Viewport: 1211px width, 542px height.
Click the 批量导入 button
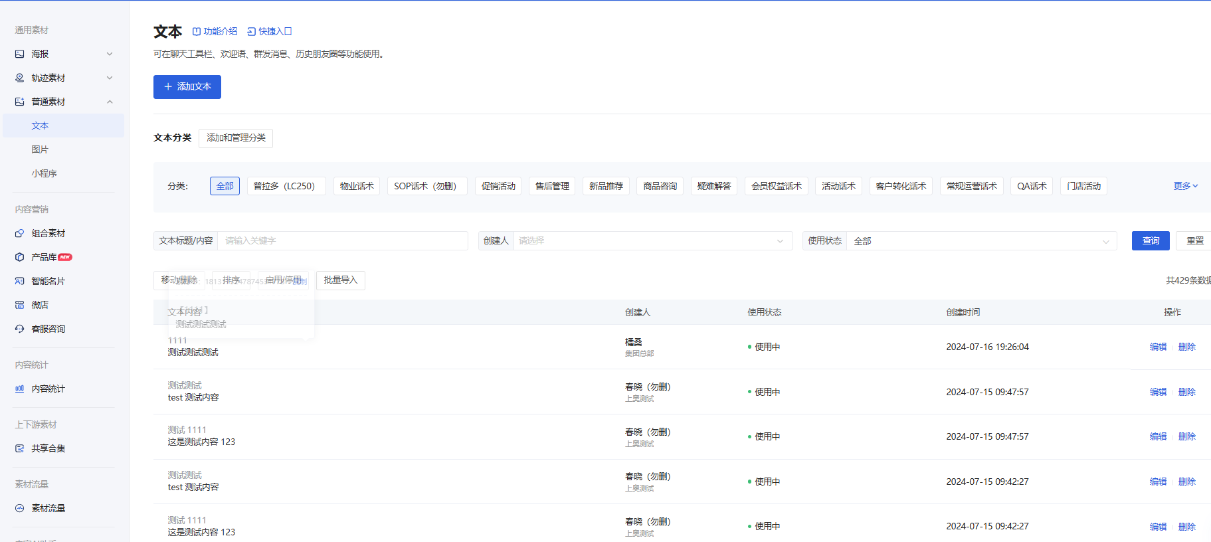[341, 280]
